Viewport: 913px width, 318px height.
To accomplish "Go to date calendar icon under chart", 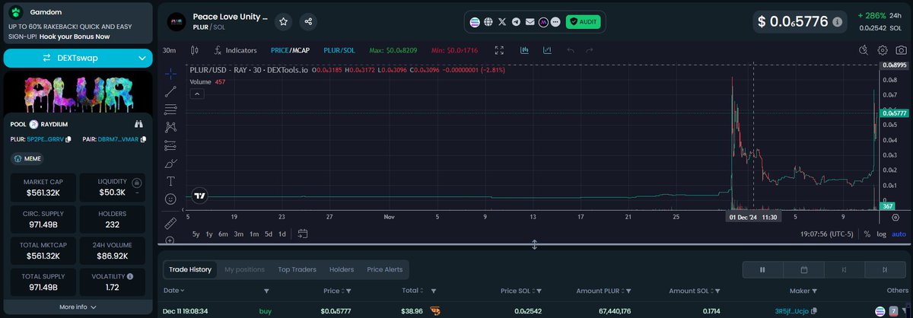I will click(303, 234).
